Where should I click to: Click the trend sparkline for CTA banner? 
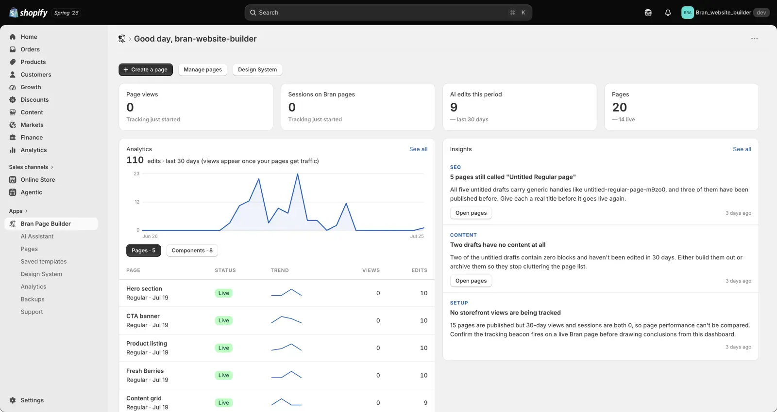click(287, 320)
